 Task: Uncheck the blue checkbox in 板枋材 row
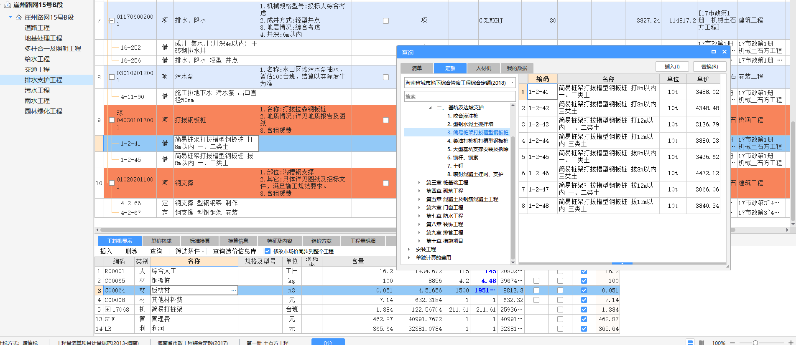tap(584, 290)
